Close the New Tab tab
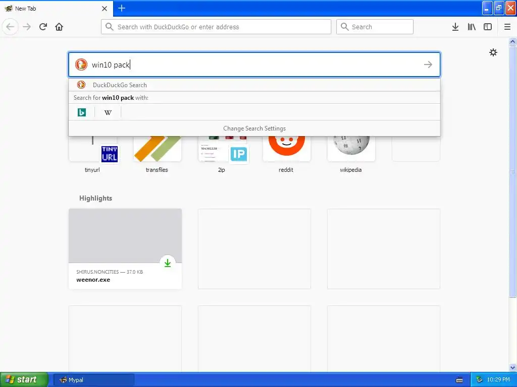The image size is (517, 387). (105, 9)
